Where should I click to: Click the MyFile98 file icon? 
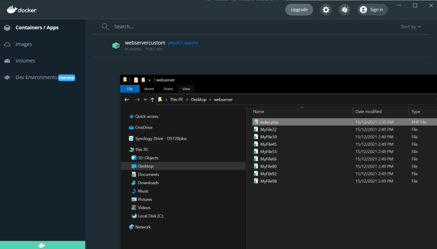tap(255, 181)
